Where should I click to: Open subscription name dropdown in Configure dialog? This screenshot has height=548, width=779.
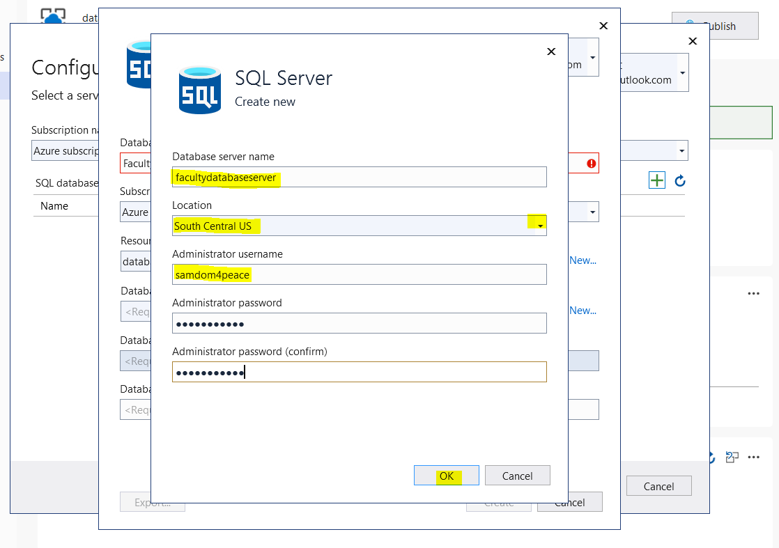pyautogui.click(x=681, y=150)
